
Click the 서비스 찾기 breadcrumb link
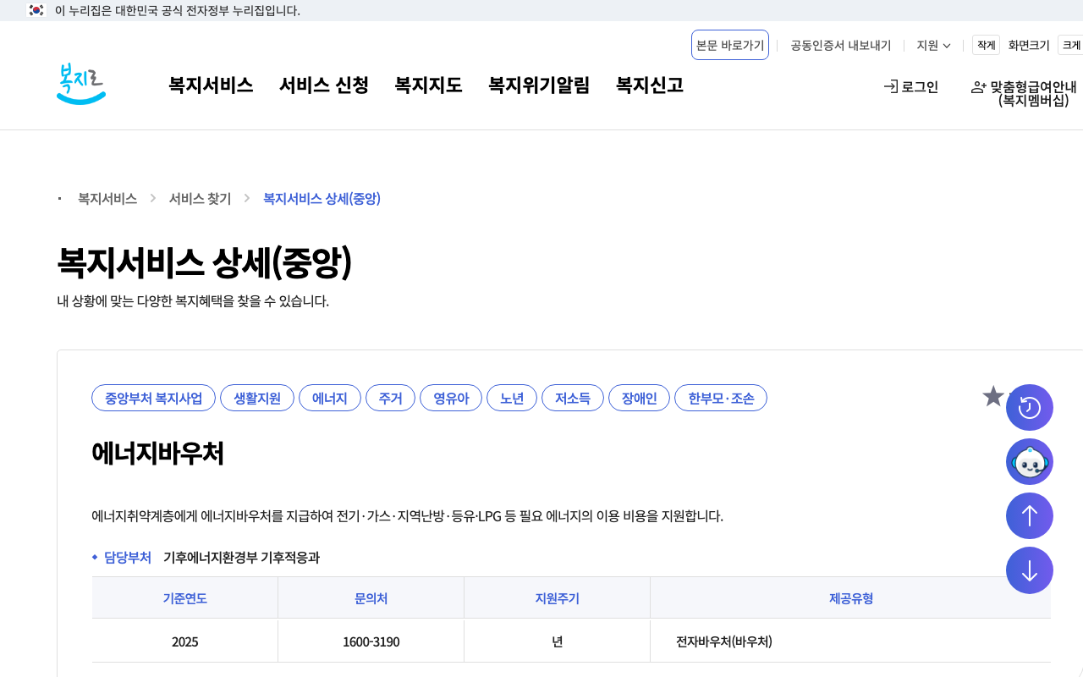(199, 198)
